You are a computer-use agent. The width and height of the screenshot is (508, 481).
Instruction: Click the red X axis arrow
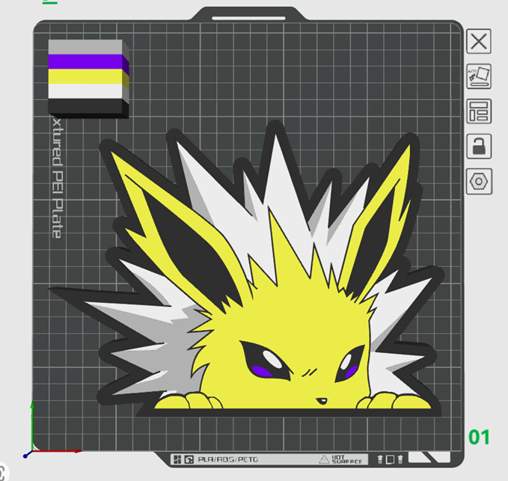tap(64, 451)
